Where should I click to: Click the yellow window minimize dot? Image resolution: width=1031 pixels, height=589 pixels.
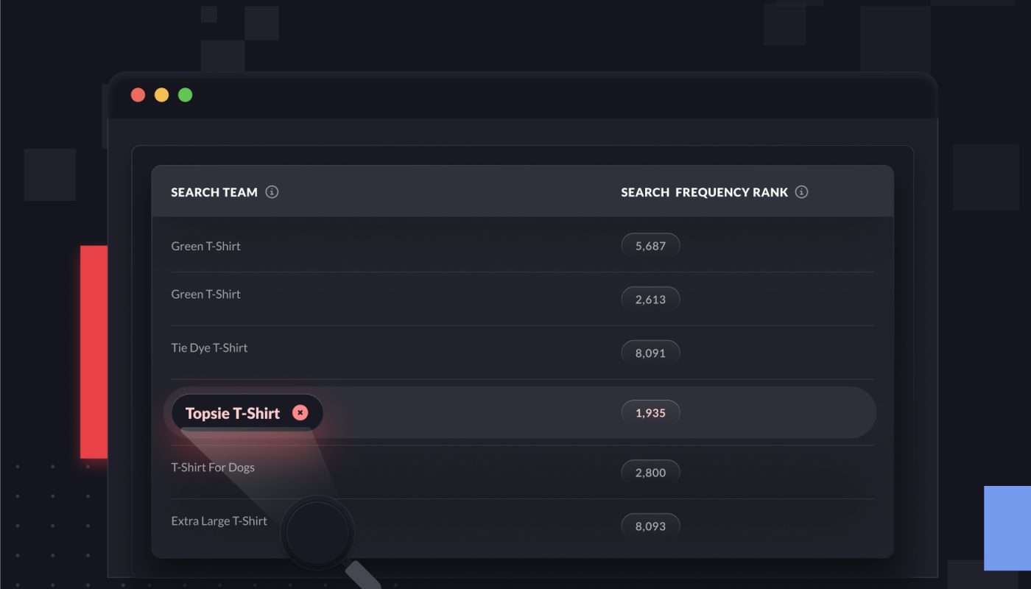pyautogui.click(x=161, y=95)
